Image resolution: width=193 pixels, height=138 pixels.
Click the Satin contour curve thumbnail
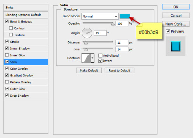click(x=86, y=58)
